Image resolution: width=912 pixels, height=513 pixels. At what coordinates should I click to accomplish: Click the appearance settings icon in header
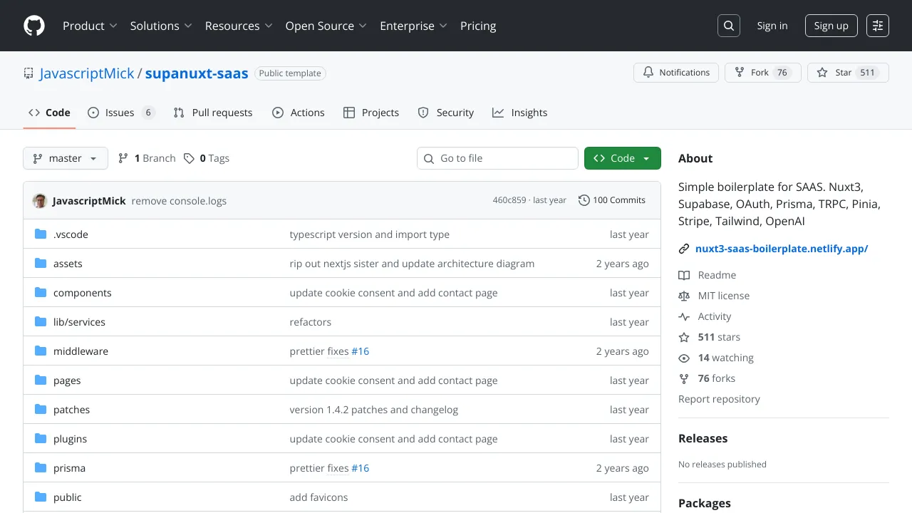[x=878, y=26]
